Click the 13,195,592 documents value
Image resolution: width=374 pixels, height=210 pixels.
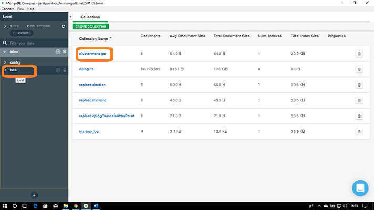point(150,69)
